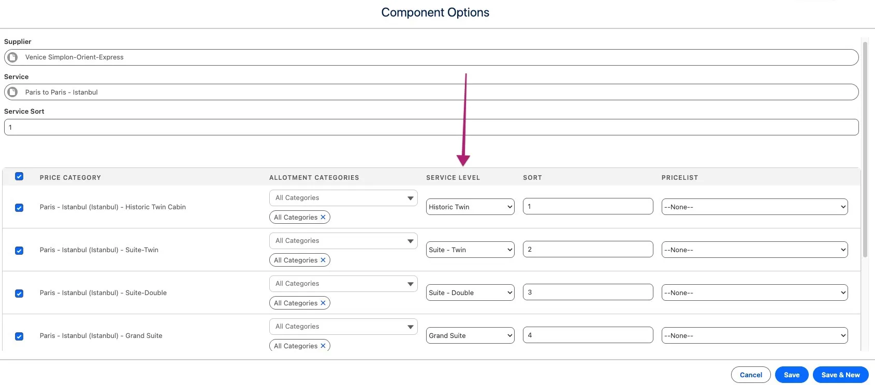
Task: Remove All Categories pill for Grand Suite row
Action: (323, 346)
